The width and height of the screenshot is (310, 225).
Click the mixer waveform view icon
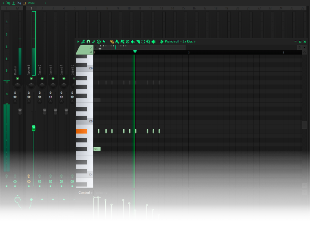(19, 3)
